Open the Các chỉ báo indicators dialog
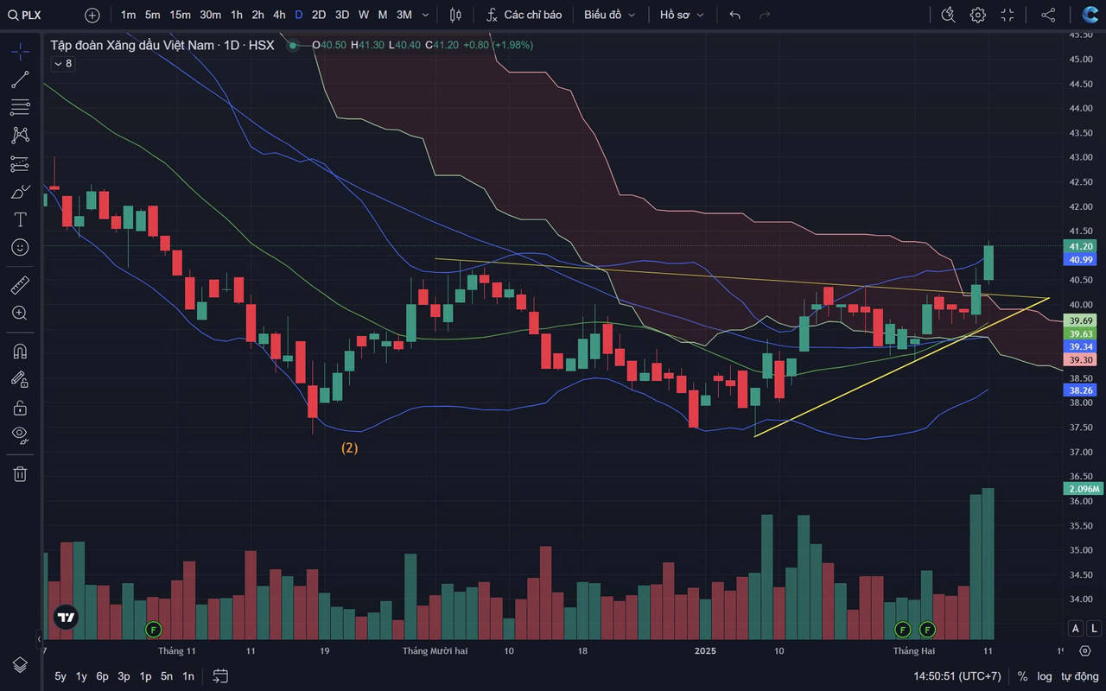This screenshot has width=1106, height=691. point(524,15)
